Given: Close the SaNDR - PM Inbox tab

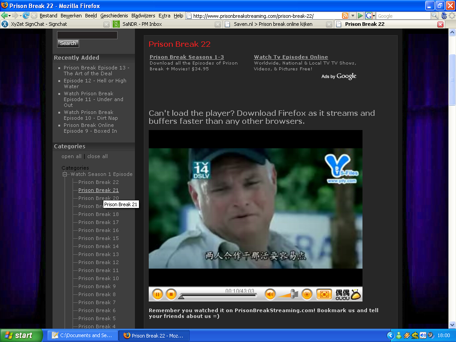Looking at the screenshot, I should 217,24.
